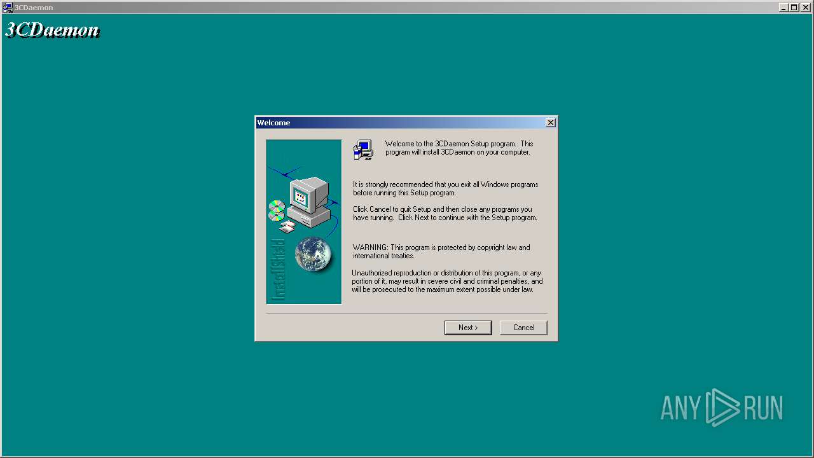
Task: Maximize the 3CDaemon installer window
Action: pos(794,8)
